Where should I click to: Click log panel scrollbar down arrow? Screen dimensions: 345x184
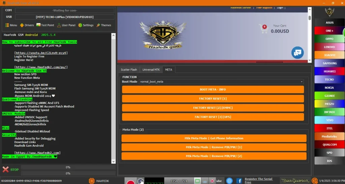113,162
